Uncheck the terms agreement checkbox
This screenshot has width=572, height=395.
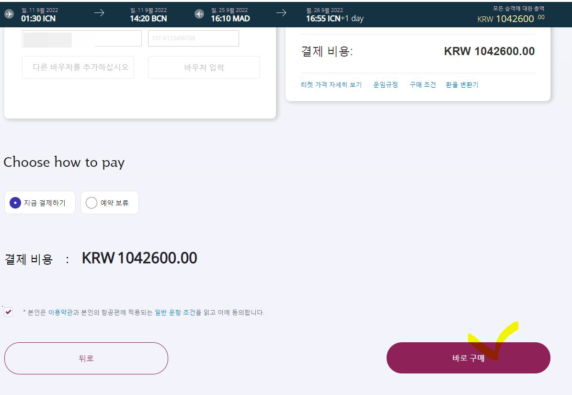click(x=9, y=312)
